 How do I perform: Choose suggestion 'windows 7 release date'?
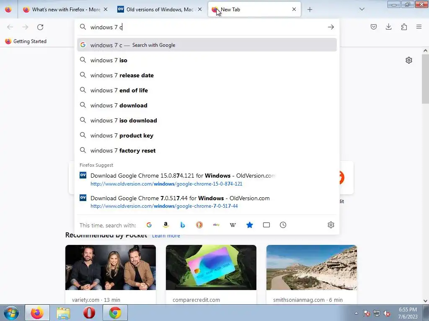click(x=207, y=75)
